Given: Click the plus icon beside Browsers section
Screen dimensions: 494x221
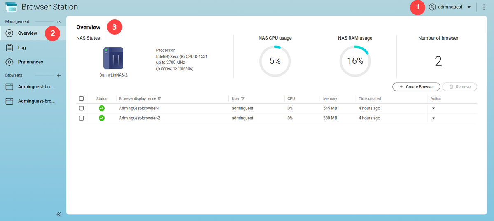Looking at the screenshot, I should pos(58,76).
